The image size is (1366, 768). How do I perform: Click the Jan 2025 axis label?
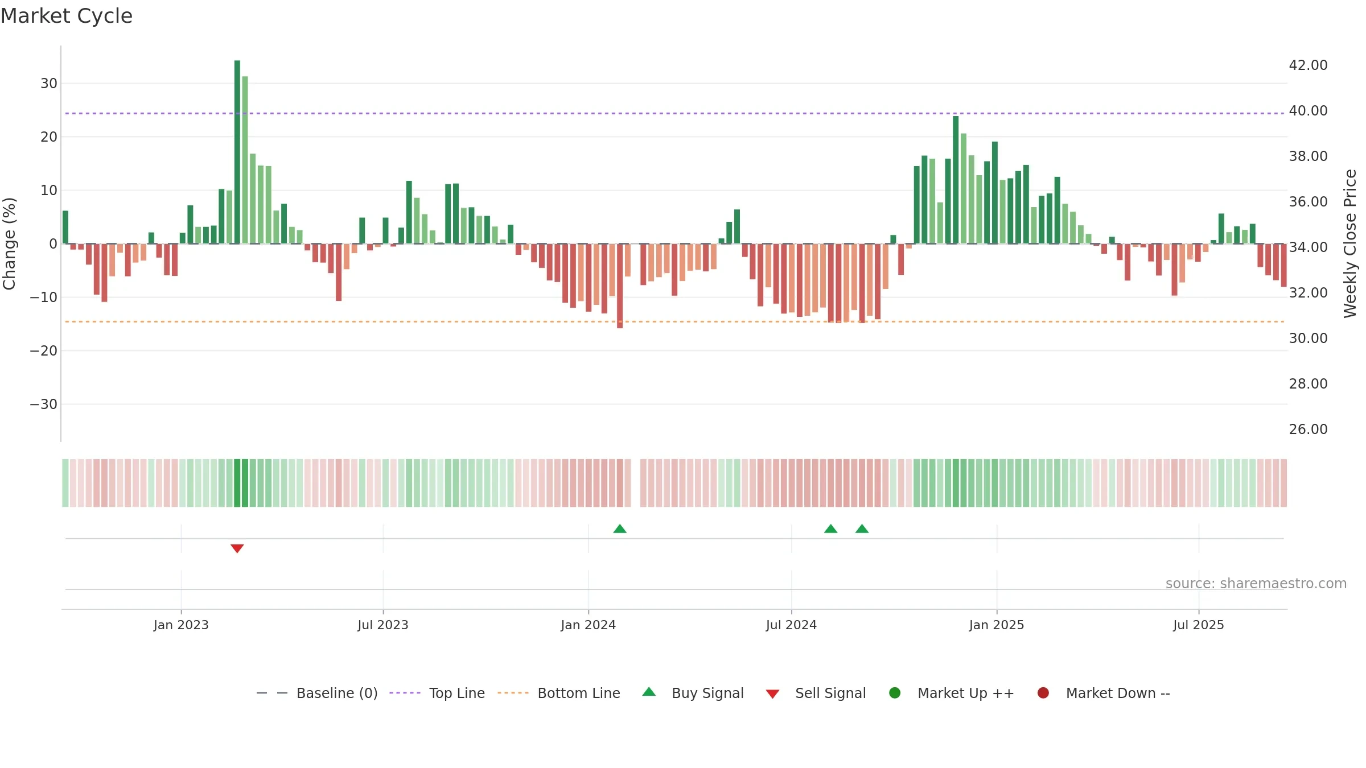tap(997, 625)
